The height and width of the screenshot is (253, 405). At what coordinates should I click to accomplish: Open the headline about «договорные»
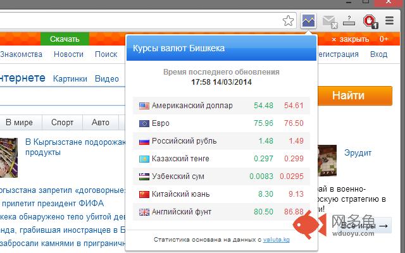tap(63, 190)
